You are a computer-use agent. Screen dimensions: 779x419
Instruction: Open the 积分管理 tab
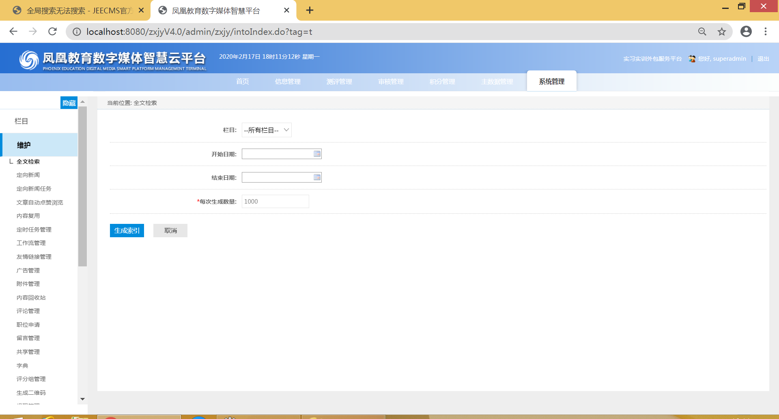tap(442, 82)
